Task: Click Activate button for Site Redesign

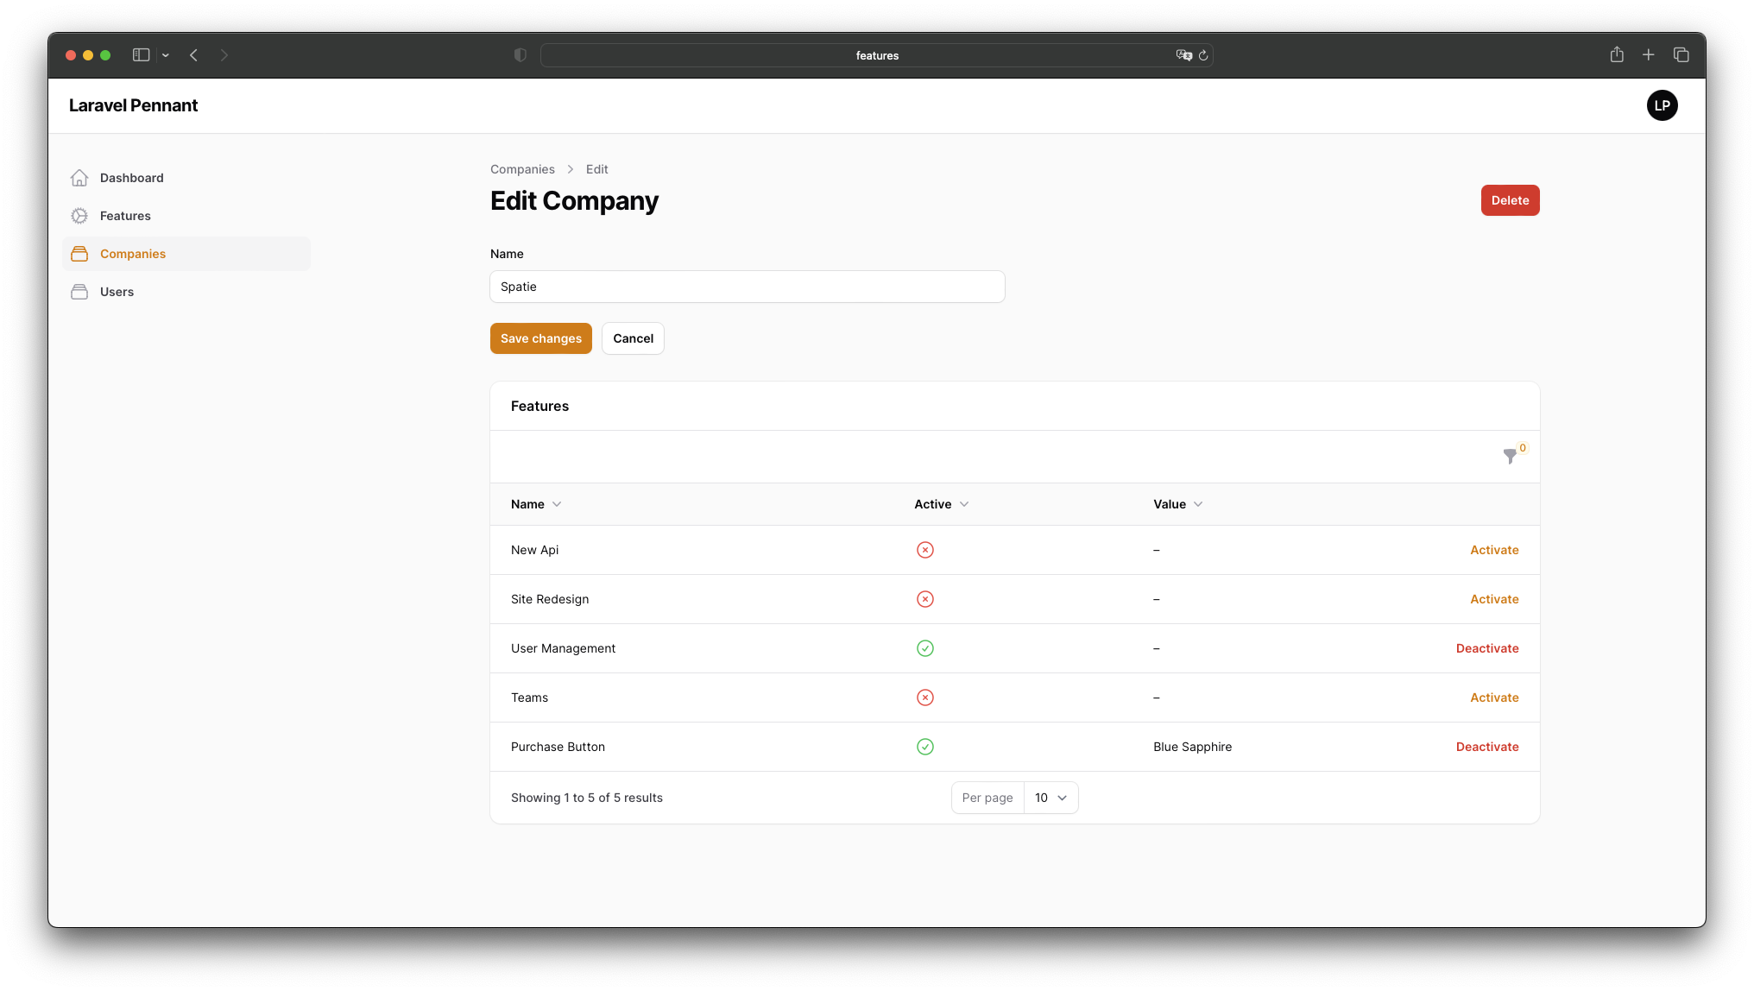Action: pyautogui.click(x=1494, y=598)
